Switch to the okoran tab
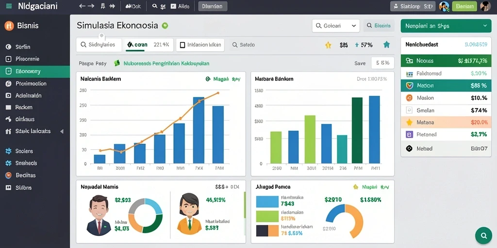 (149, 45)
